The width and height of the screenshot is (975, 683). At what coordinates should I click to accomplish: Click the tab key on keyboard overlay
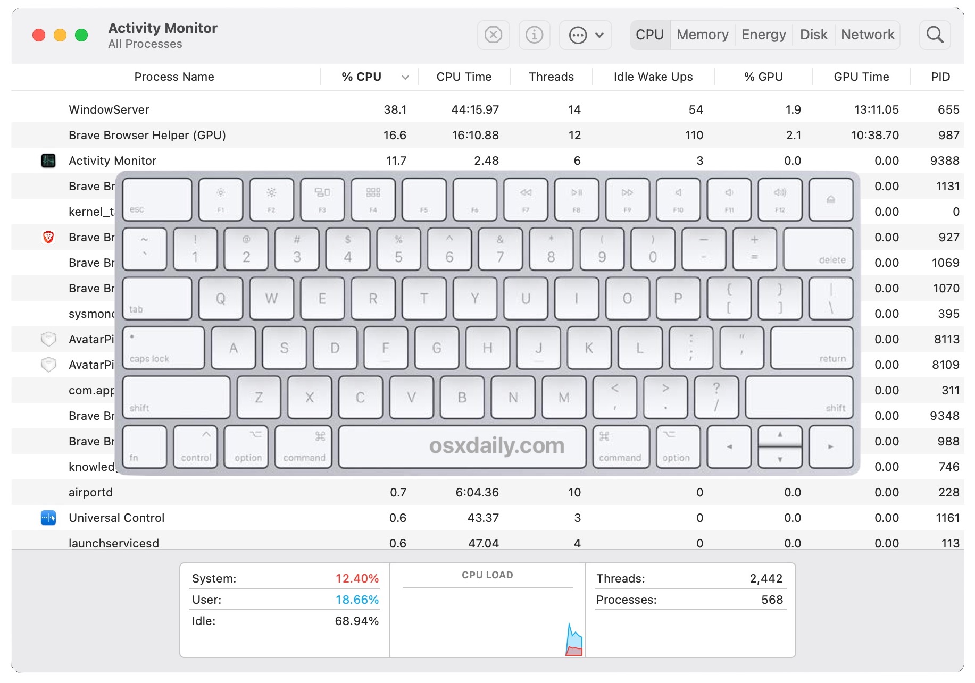157,298
